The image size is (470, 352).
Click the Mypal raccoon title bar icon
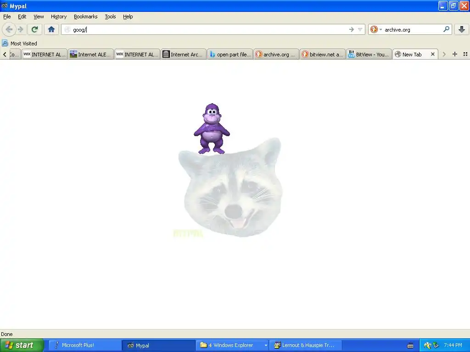(x=5, y=5)
